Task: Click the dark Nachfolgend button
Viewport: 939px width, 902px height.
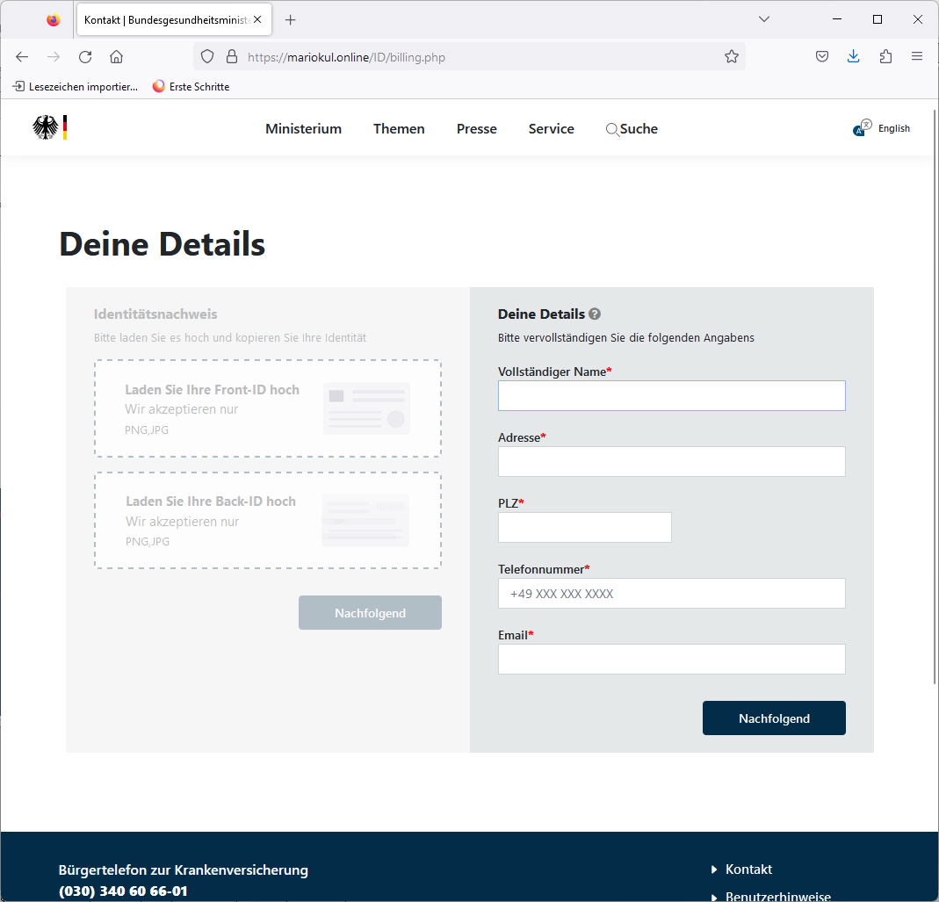Action: [774, 718]
